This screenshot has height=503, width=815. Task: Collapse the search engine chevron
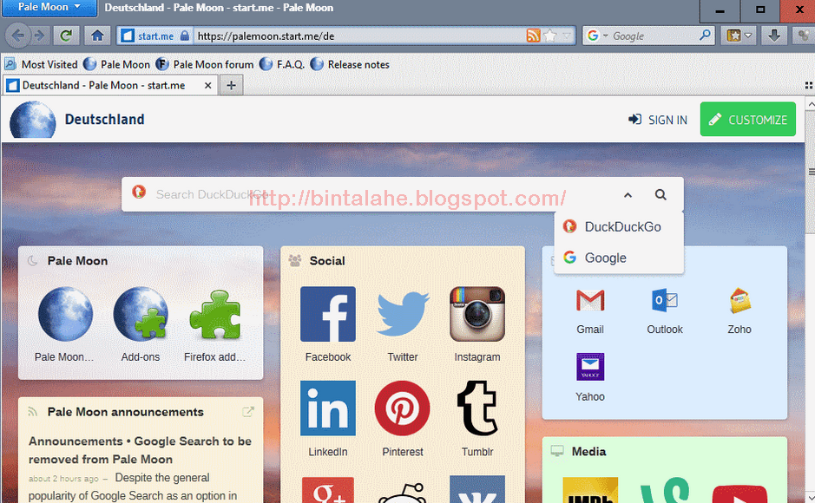click(x=628, y=195)
